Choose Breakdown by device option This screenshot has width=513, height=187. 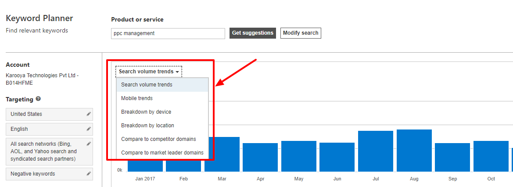[x=162, y=112]
